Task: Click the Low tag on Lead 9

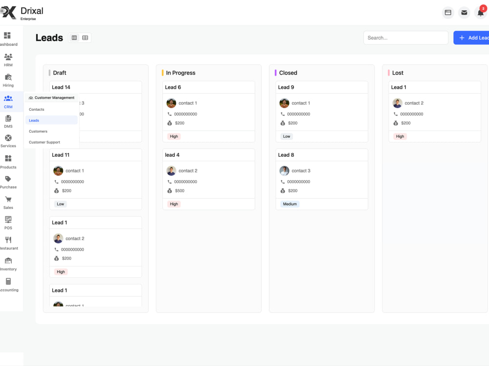Action: pos(287,136)
